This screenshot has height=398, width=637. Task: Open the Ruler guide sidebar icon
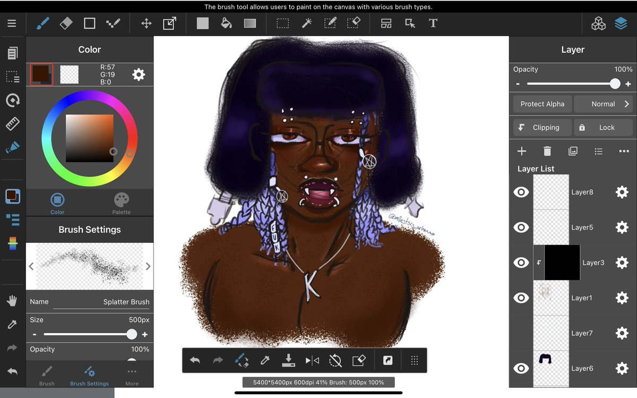pos(12,124)
